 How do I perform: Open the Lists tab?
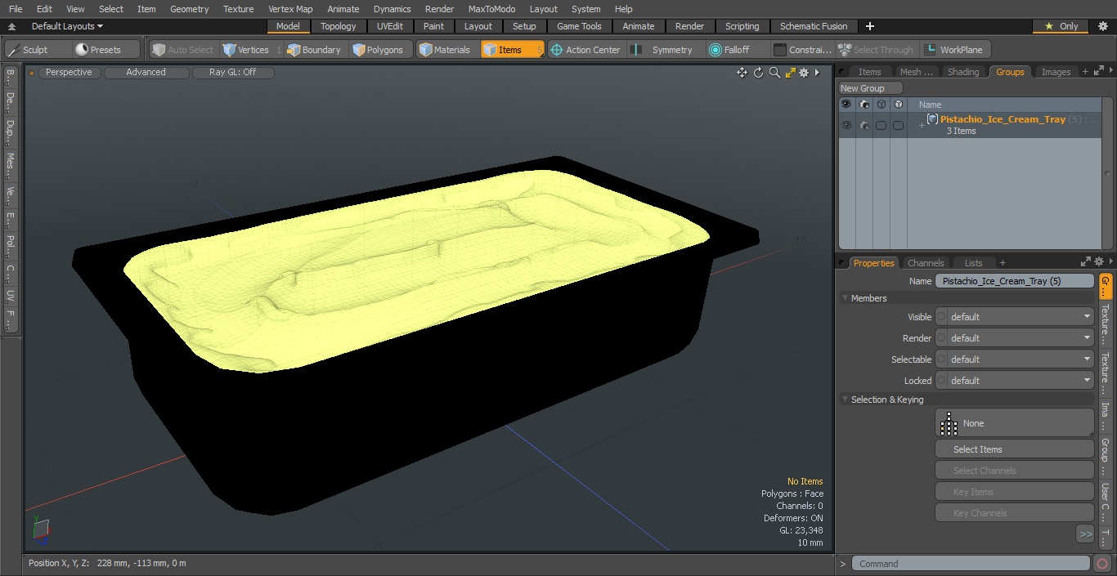pyautogui.click(x=973, y=263)
